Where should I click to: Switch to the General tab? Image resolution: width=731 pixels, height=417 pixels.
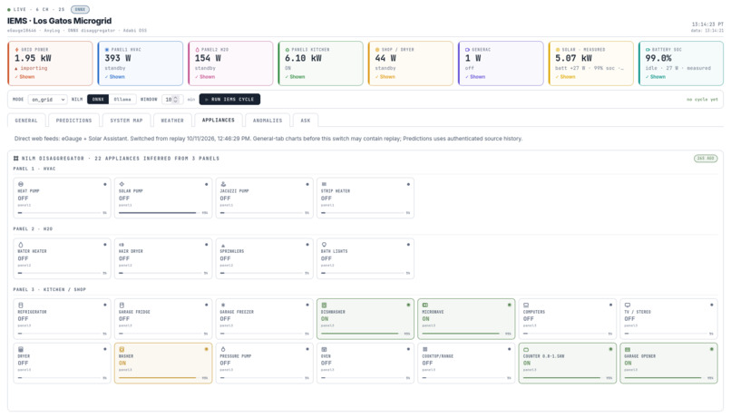click(x=26, y=121)
